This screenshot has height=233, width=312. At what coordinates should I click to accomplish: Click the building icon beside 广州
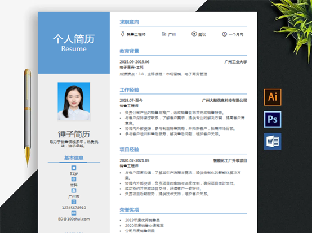tap(164, 34)
